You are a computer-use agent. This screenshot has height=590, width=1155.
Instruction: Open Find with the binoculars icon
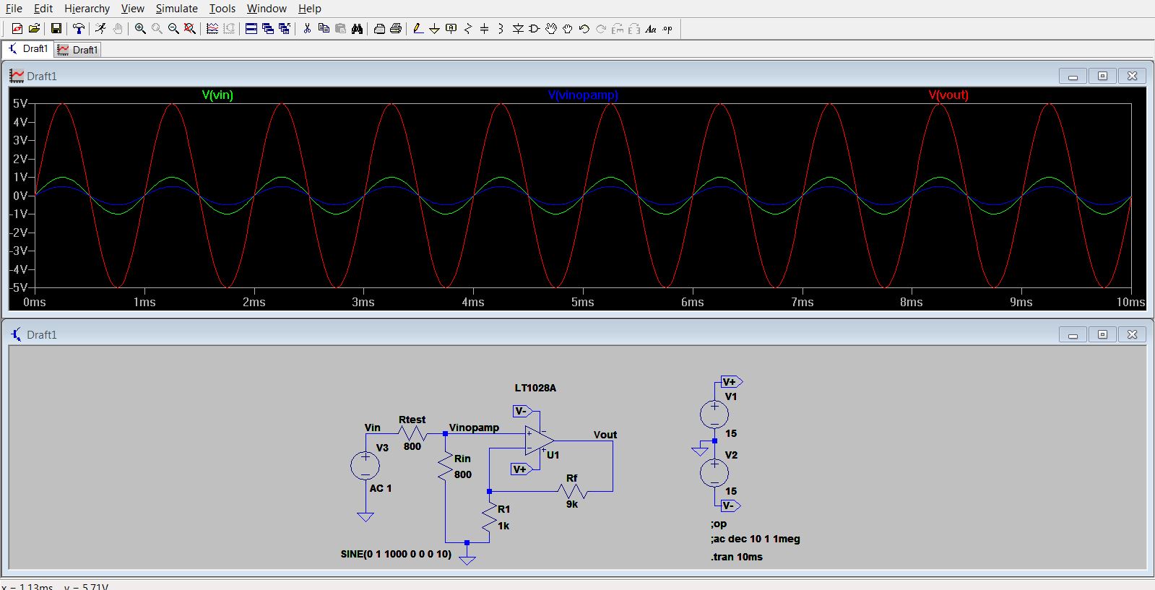pos(357,29)
